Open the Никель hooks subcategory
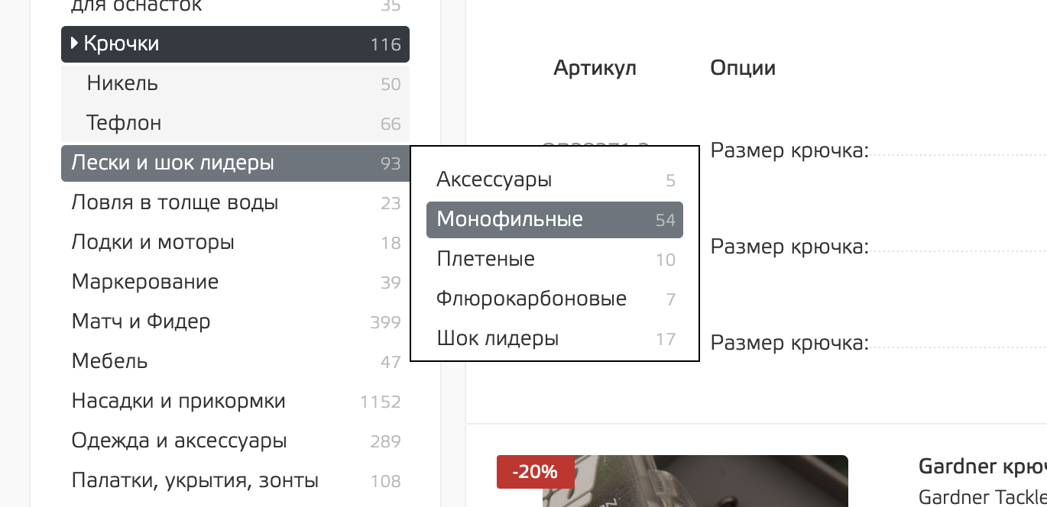This screenshot has height=507, width=1047. (122, 83)
